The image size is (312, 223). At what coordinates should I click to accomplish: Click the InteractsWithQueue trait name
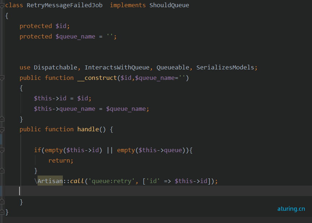click(117, 67)
